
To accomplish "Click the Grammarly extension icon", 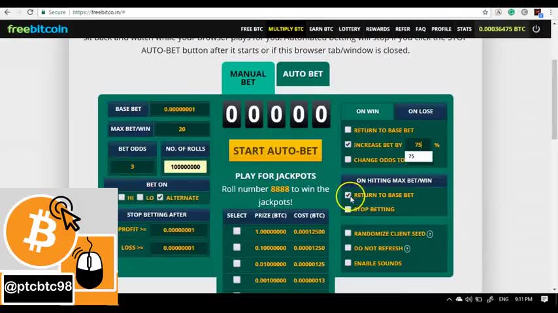I will (x=512, y=12).
